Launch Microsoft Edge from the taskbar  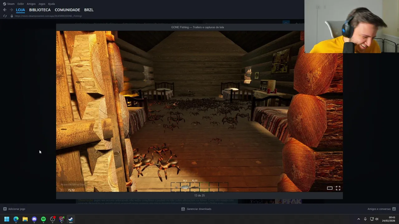16,219
